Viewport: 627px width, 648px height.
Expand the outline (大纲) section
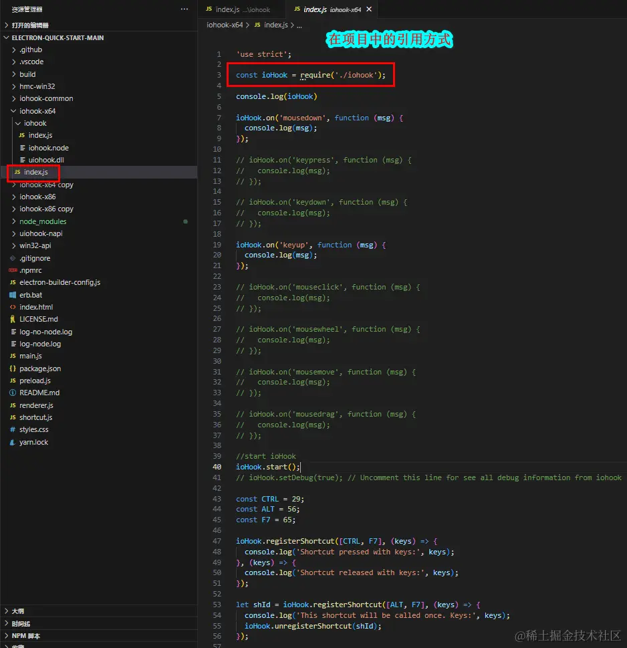pos(99,611)
